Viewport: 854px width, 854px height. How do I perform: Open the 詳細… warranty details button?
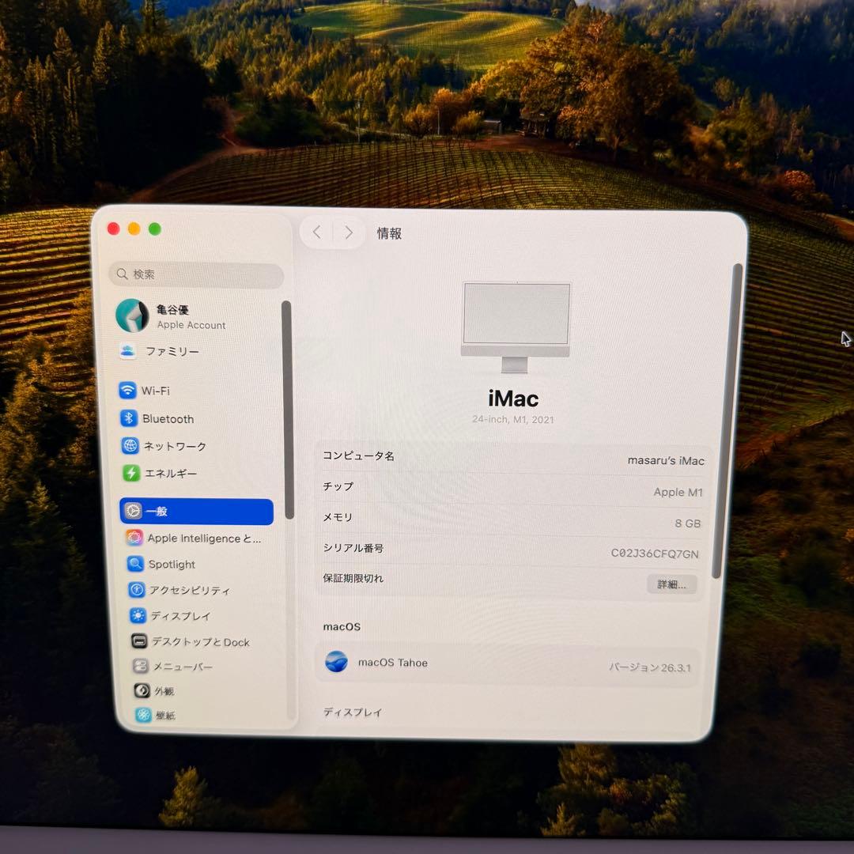pyautogui.click(x=671, y=584)
